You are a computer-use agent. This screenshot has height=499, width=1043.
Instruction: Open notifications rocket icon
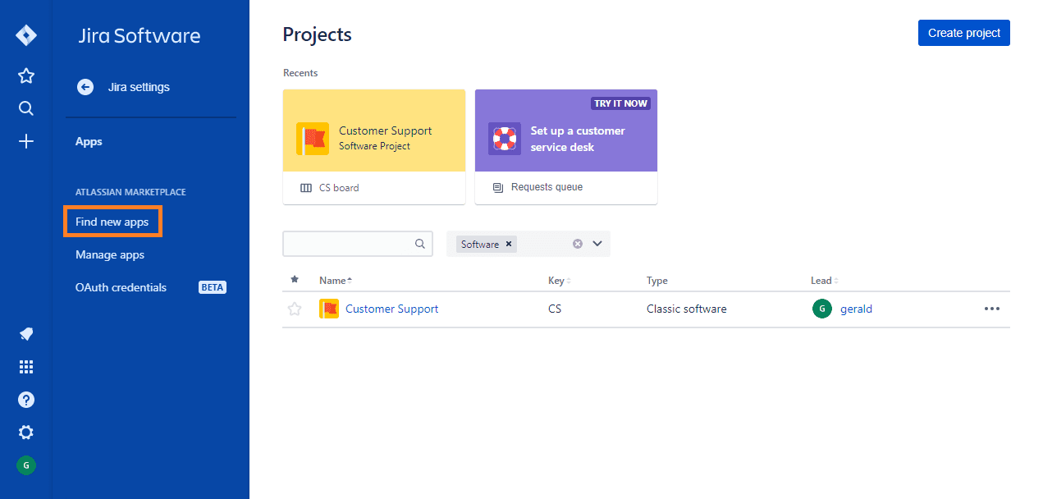(26, 334)
